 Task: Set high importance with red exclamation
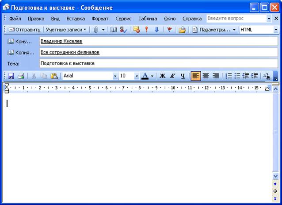[x=147, y=30]
